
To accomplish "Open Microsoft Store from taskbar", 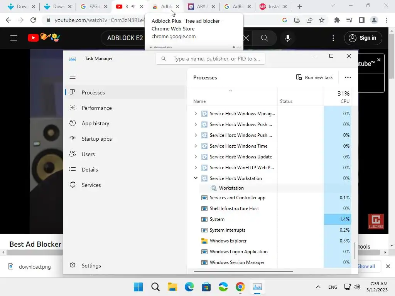I will pos(206,287).
